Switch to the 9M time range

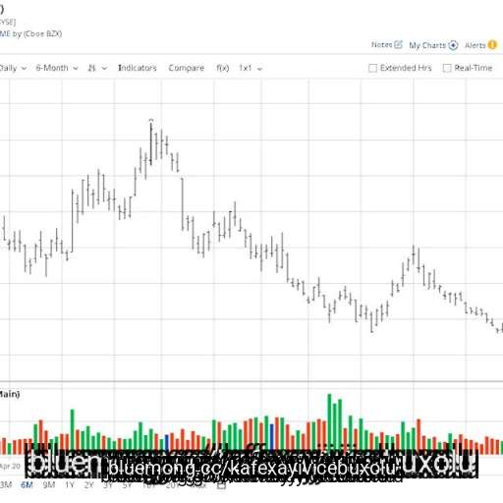click(x=49, y=484)
